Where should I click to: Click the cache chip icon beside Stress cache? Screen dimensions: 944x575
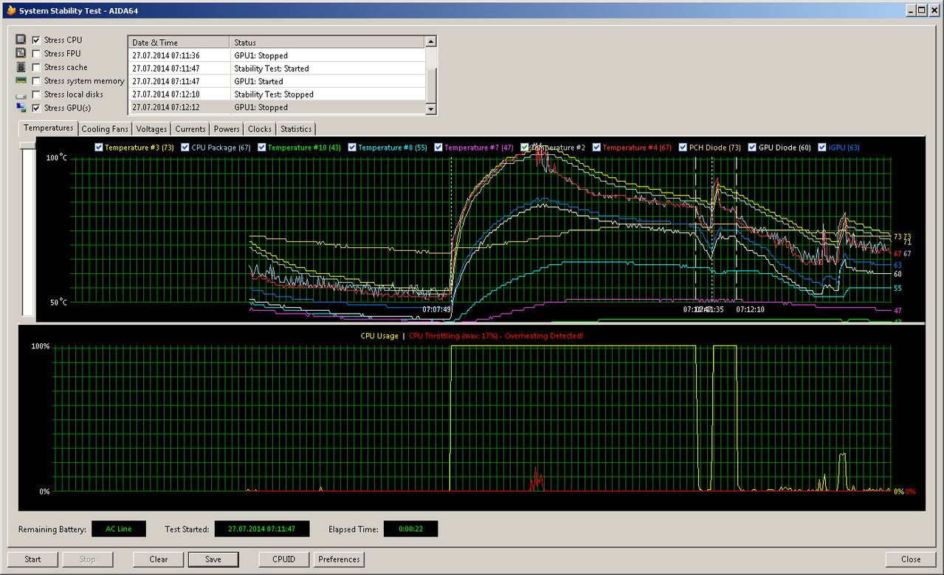click(21, 67)
